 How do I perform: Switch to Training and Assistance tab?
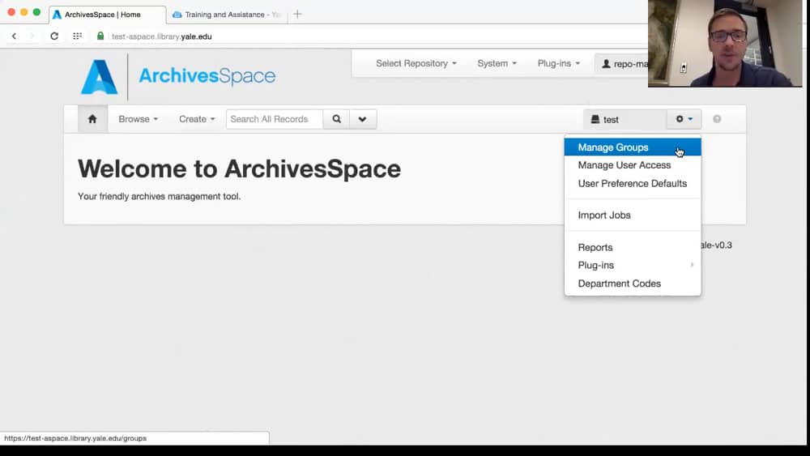(x=228, y=15)
